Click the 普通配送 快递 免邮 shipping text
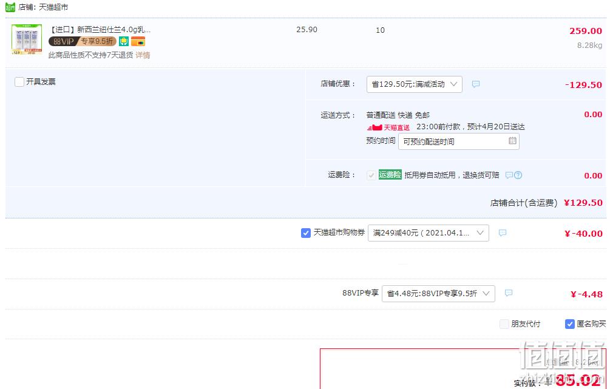Viewport: 610px width, 389px height. click(398, 115)
